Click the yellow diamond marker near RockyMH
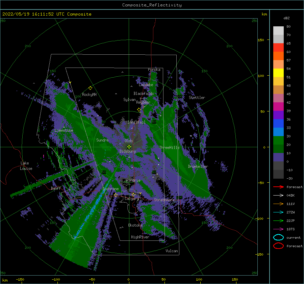This screenshot has width=304, height=284. 90,88
